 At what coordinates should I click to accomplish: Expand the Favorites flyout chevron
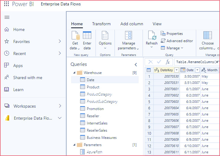pos(60,41)
